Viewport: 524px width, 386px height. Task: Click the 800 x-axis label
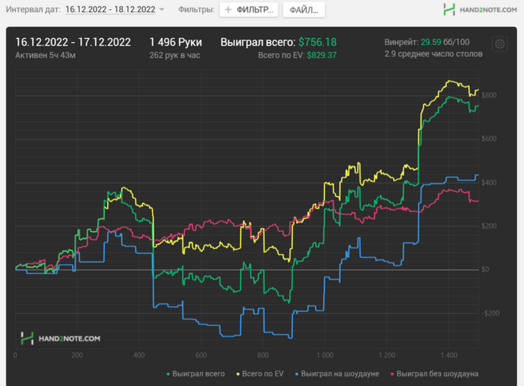tap(263, 355)
